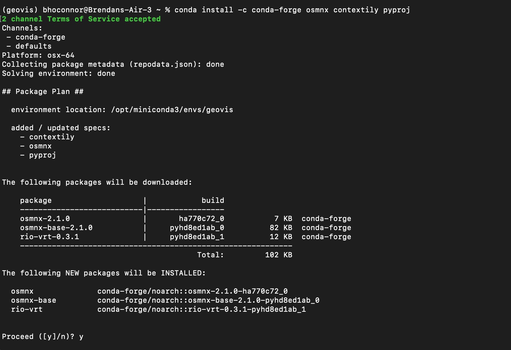
Task: Click the 82 KB size of osmnx-base
Action: tap(281, 228)
